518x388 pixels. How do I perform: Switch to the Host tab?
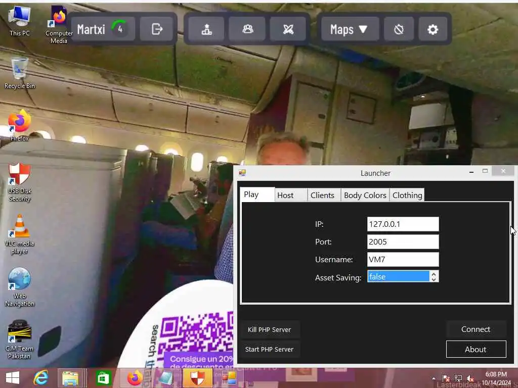291,195
